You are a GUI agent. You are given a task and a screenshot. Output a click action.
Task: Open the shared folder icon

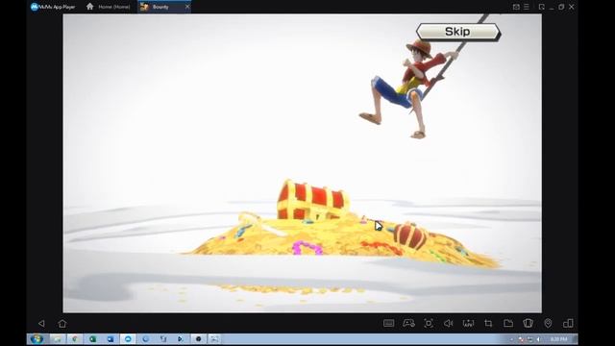(x=508, y=323)
